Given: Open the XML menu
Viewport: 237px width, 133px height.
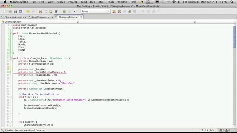Looking at the screenshot, I should [x=101, y=2].
